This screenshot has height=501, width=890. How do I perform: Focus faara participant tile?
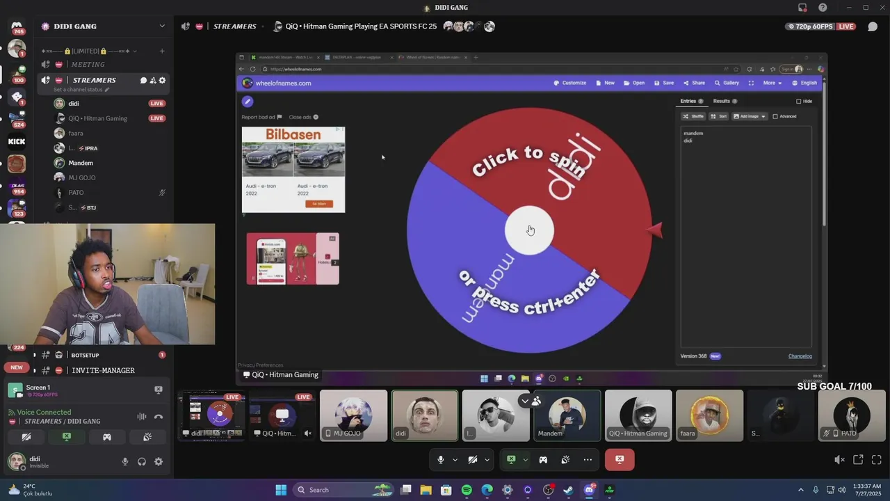click(709, 415)
